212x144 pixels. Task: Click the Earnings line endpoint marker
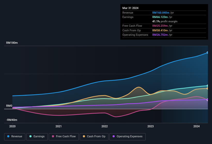[x=207, y=86]
